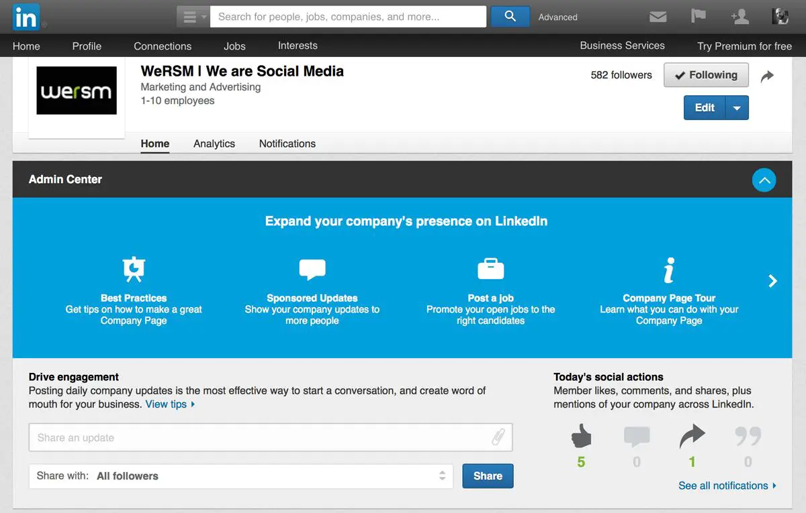Viewport: 806px width, 513px height.
Task: Open the Best Practices link text
Action: (x=134, y=298)
